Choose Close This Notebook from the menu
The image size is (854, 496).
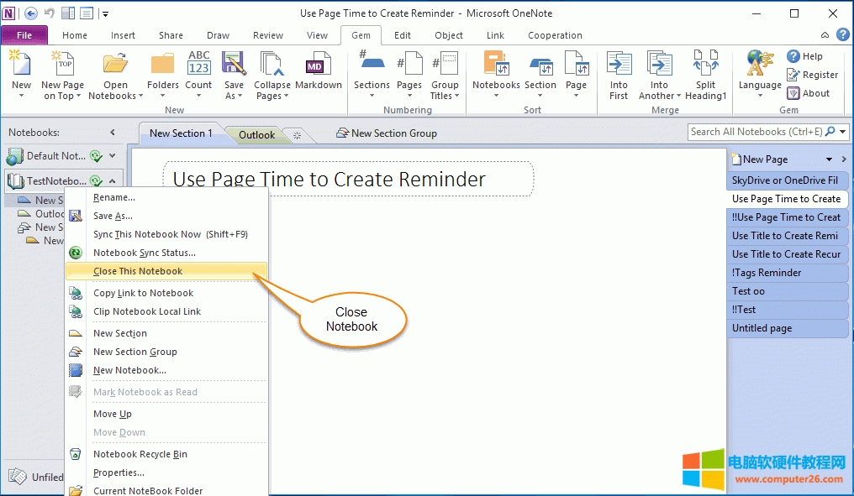[140, 270]
